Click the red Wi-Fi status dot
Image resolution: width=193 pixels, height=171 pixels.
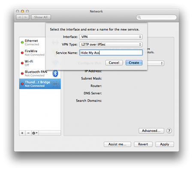[x=22, y=63]
